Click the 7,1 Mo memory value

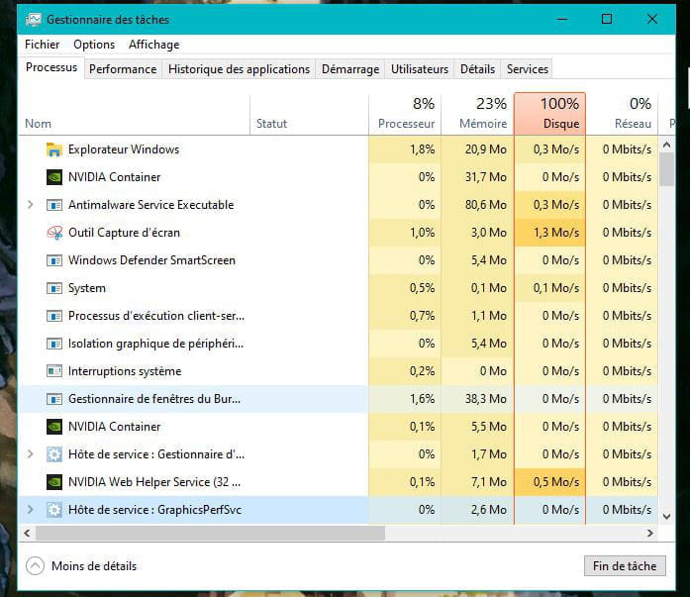[488, 482]
